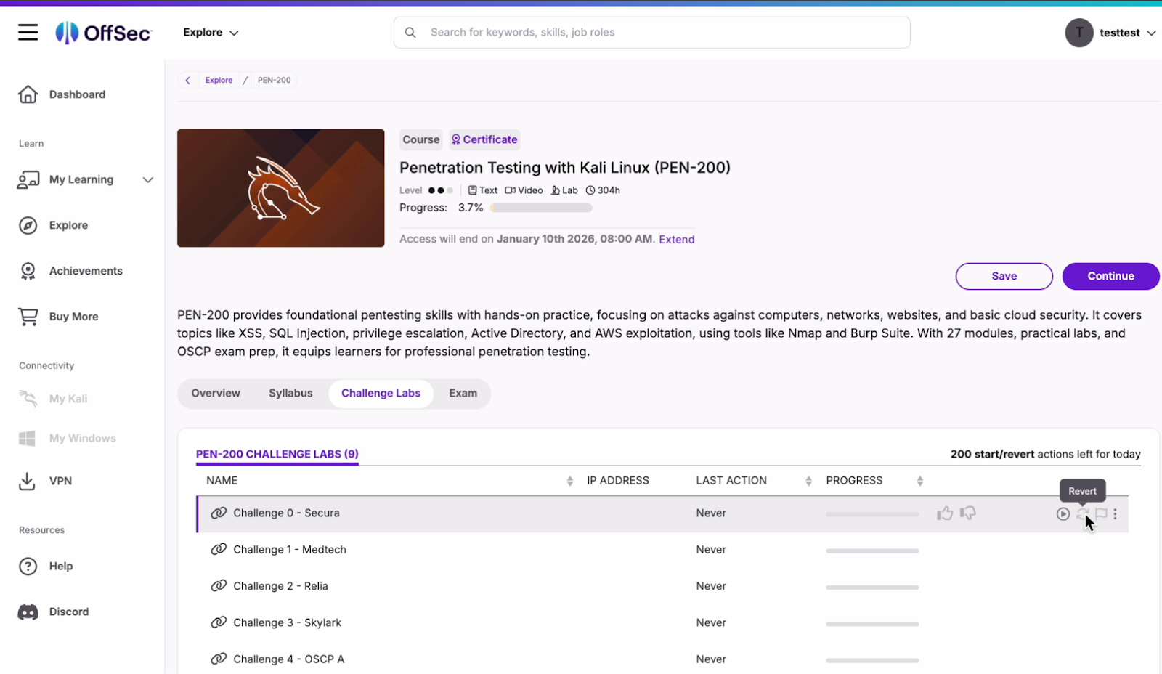1162x674 pixels.
Task: Click link icon beside Challenge 0 - Secura
Action: 219,513
